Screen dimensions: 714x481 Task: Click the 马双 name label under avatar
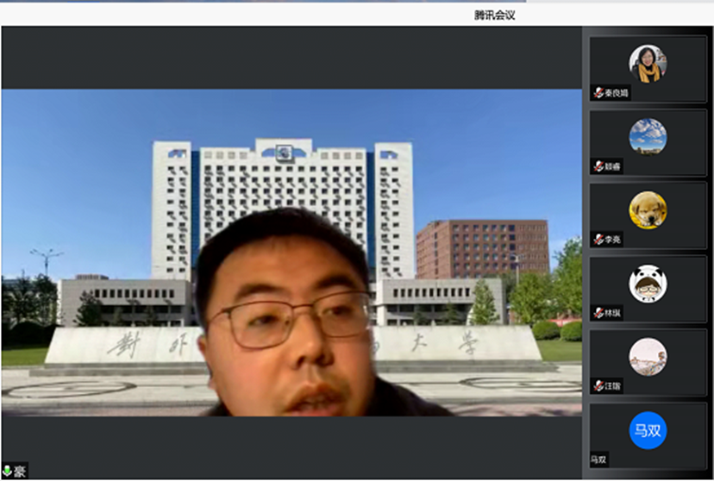click(598, 459)
